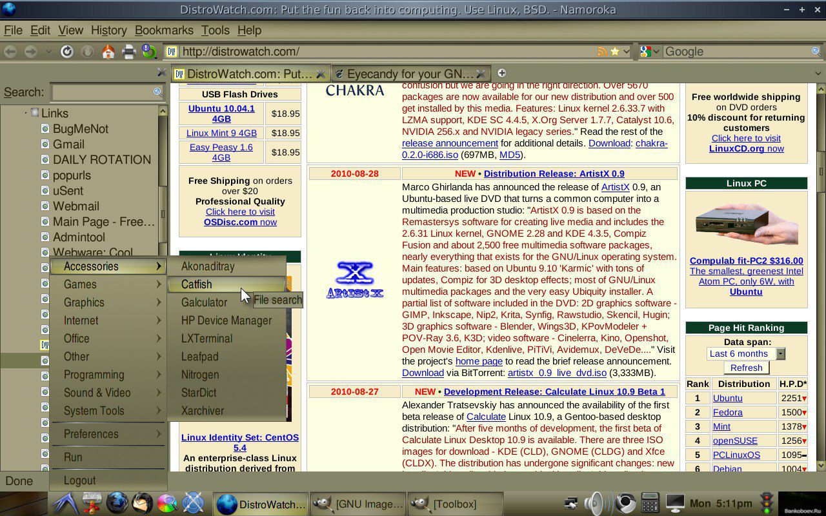Open the Linux Mint 9 4GB link
The width and height of the screenshot is (826, 516).
tap(221, 133)
